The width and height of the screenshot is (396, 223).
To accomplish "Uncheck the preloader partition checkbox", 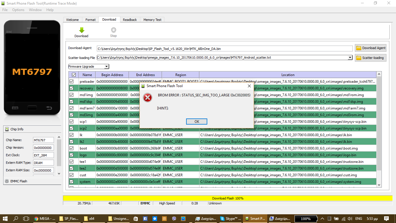I will [72, 82].
